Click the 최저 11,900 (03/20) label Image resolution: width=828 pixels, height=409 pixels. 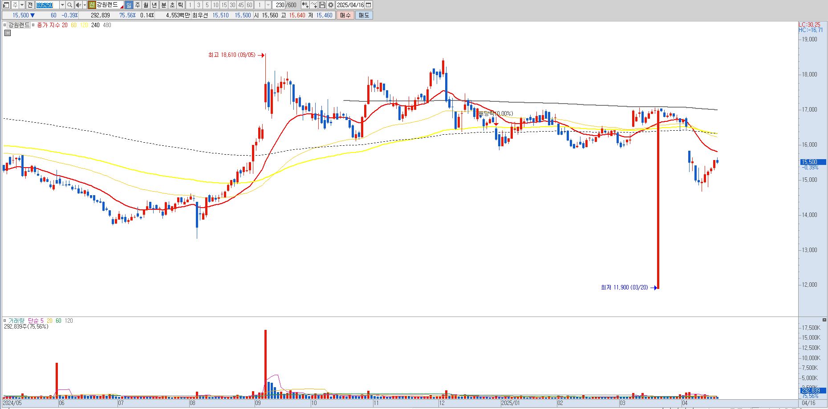click(x=624, y=288)
